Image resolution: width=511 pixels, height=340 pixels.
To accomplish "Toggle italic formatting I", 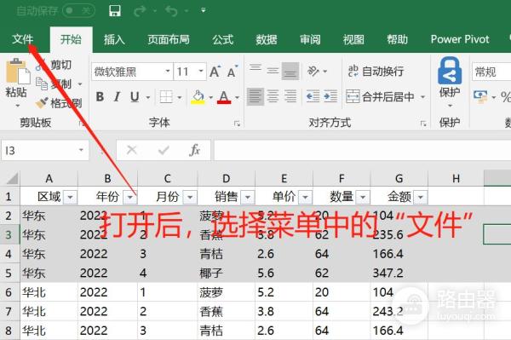I will (117, 97).
